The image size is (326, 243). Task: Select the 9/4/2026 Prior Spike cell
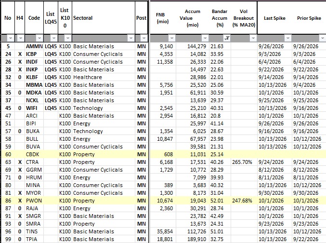[309, 85]
